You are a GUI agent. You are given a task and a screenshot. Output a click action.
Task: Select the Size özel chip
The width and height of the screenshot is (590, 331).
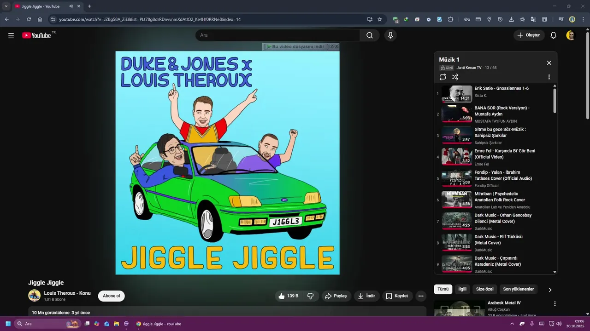485,289
